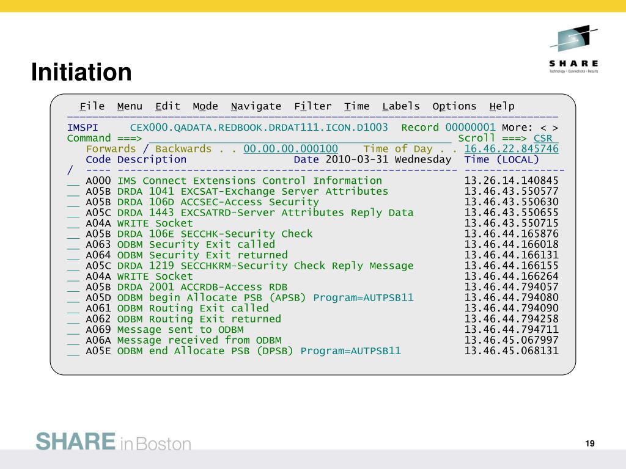
Task: Click the SHARE logo icon
Action: point(573,49)
